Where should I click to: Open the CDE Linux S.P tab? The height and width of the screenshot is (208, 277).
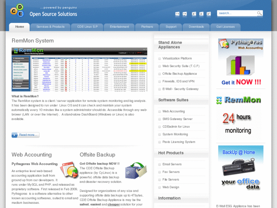(87, 27)
